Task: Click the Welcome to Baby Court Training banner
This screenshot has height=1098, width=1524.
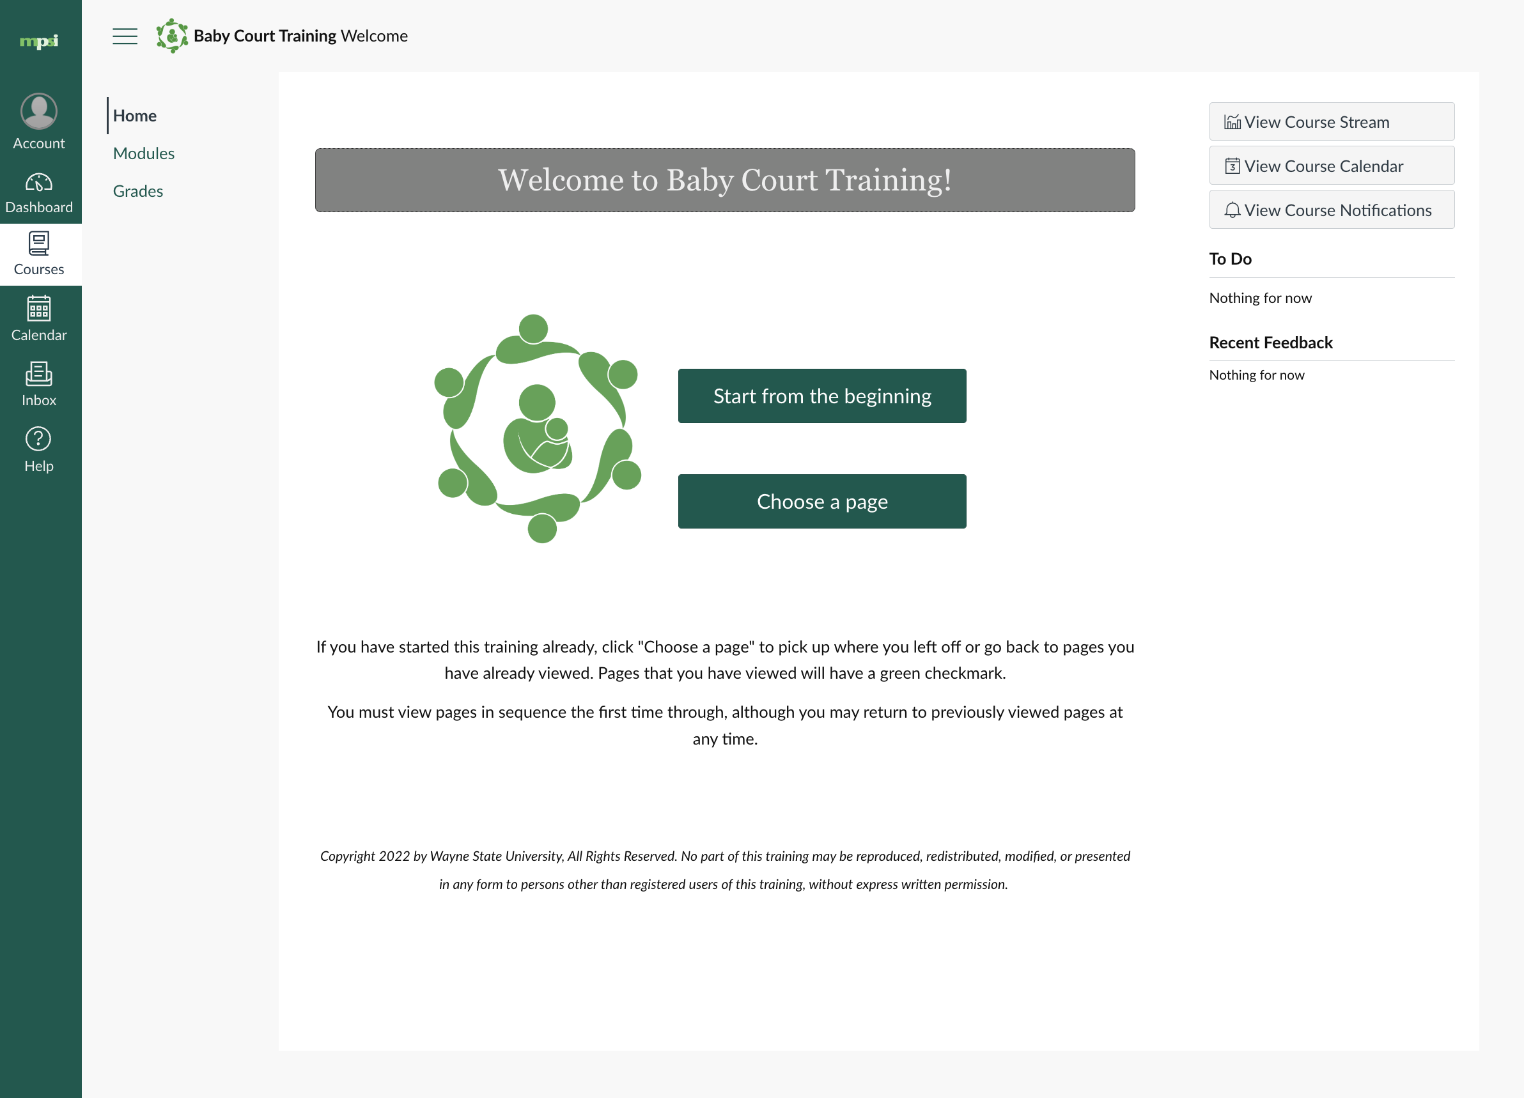Action: pyautogui.click(x=724, y=180)
